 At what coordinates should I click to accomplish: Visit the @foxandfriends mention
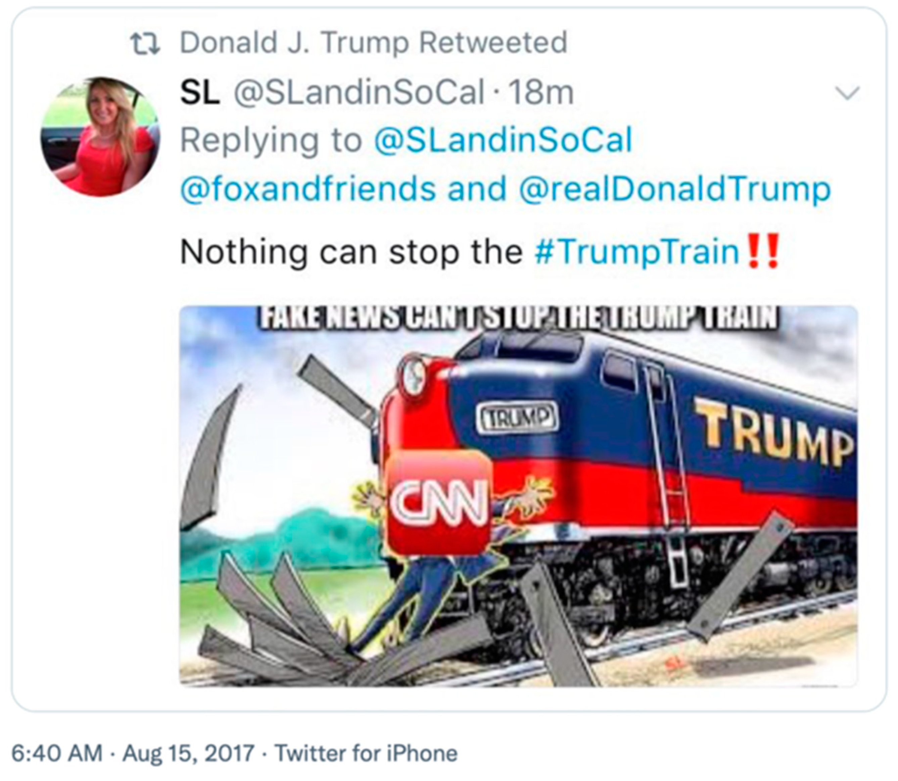pos(308,189)
